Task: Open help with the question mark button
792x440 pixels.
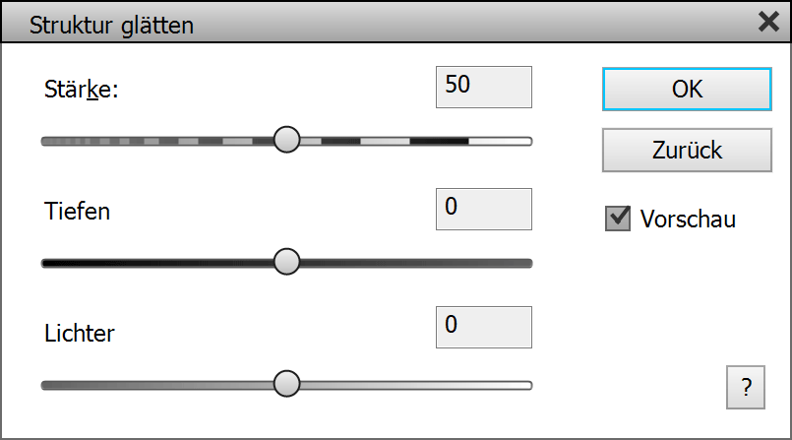Action: click(746, 388)
